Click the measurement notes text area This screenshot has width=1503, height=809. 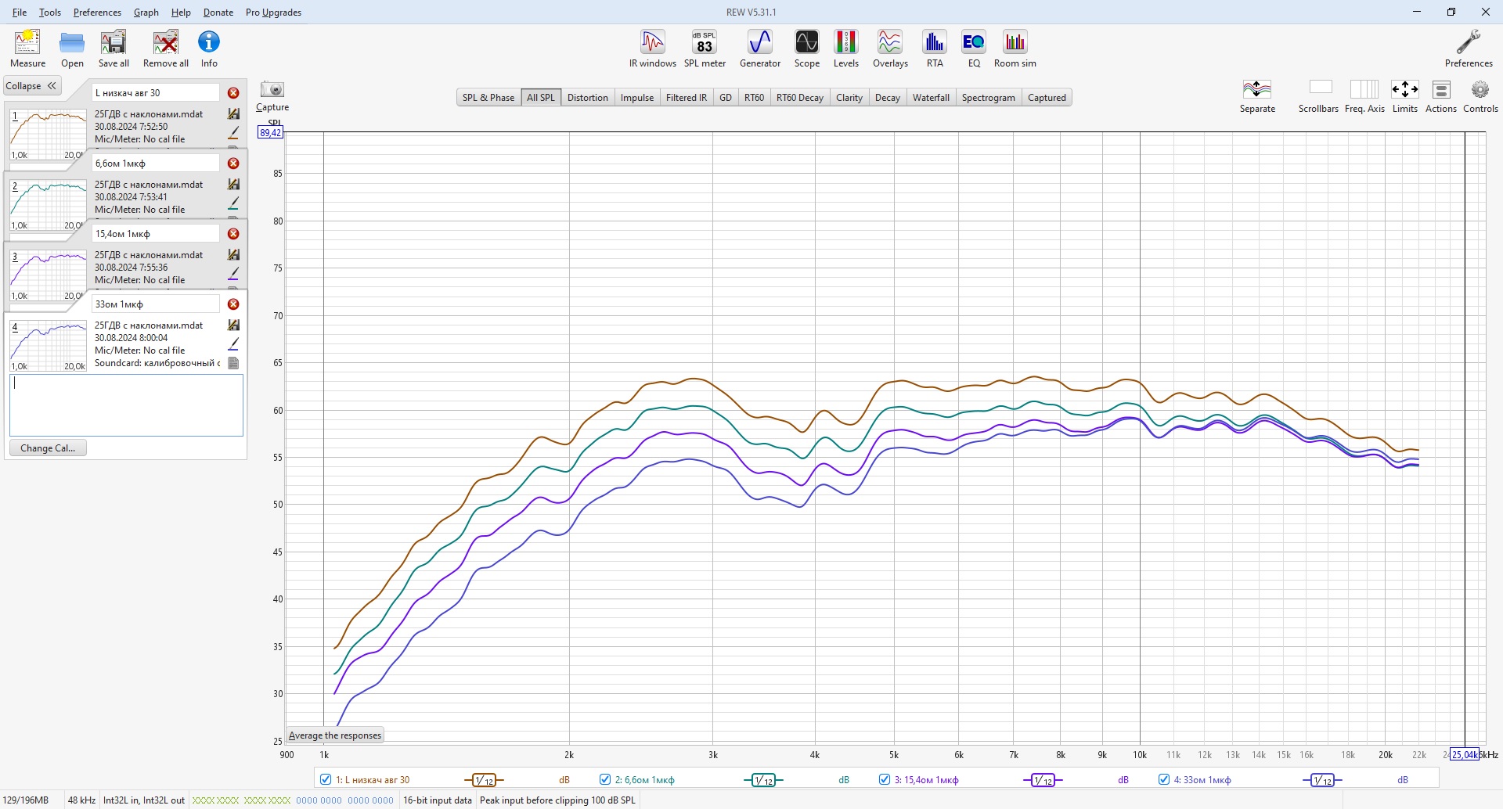pos(126,405)
